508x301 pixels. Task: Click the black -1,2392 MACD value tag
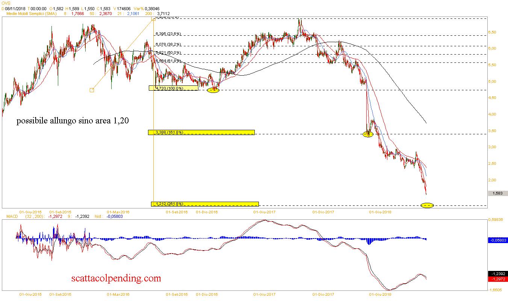tap(497, 274)
